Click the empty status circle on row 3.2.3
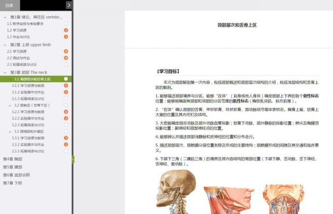 (x=66, y=125)
